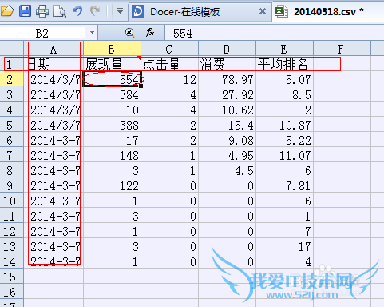Click cell with value 148
384x307 pixels.
(x=112, y=155)
